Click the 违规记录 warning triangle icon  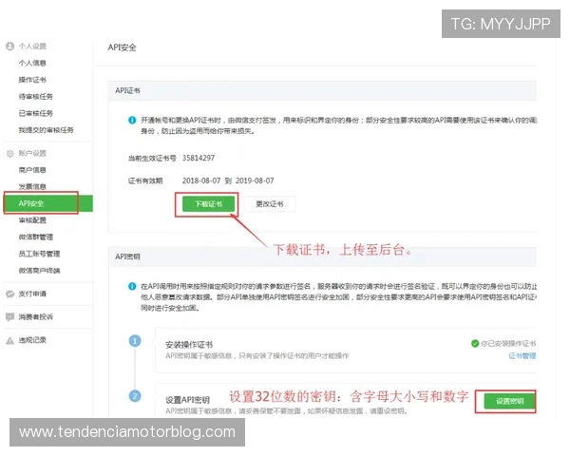(10, 340)
